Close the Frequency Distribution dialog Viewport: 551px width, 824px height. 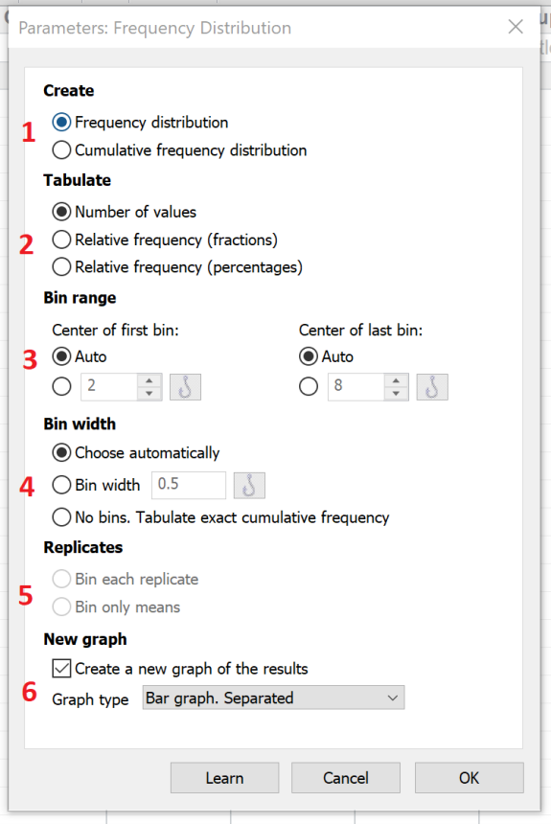coord(516,27)
